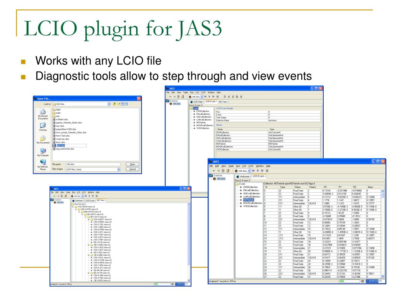This screenshot has width=396, height=297.
Task: Open Tuple menu in event header JAS3 window
Action: coord(186,92)
